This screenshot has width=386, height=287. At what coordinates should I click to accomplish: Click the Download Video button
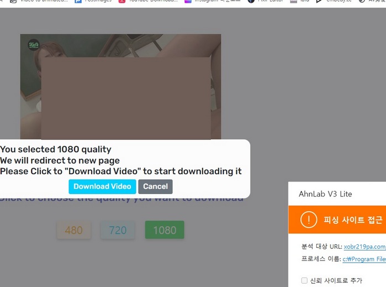(x=102, y=186)
